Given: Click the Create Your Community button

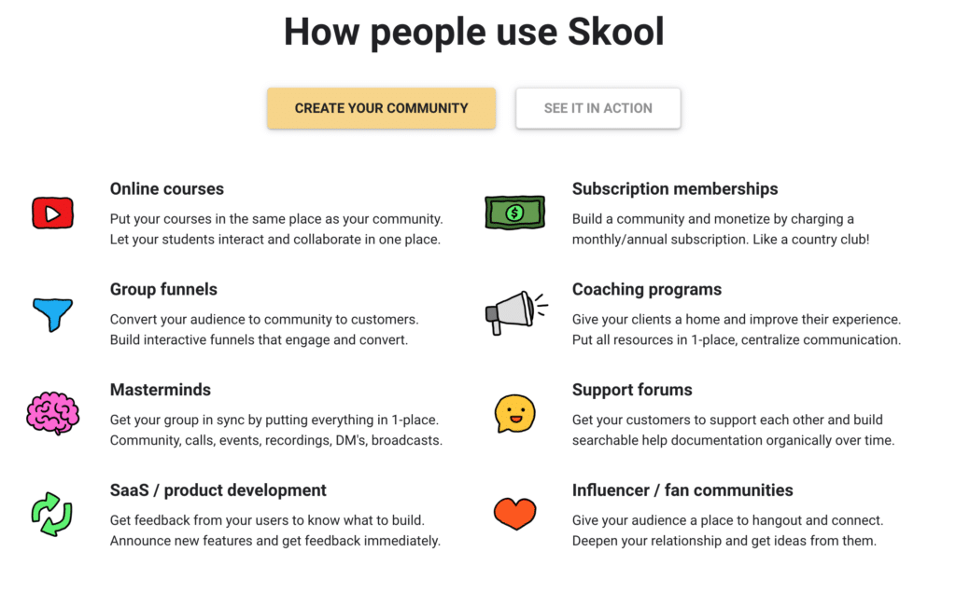Looking at the screenshot, I should coord(381,108).
